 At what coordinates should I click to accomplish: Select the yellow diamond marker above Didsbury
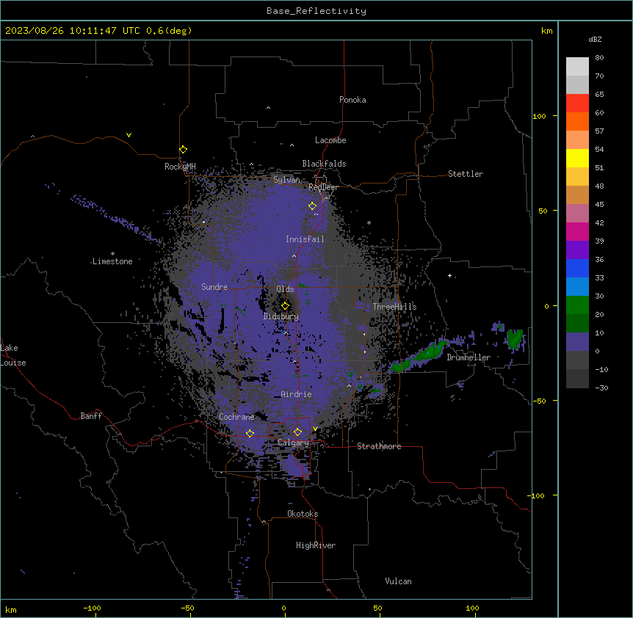point(285,306)
